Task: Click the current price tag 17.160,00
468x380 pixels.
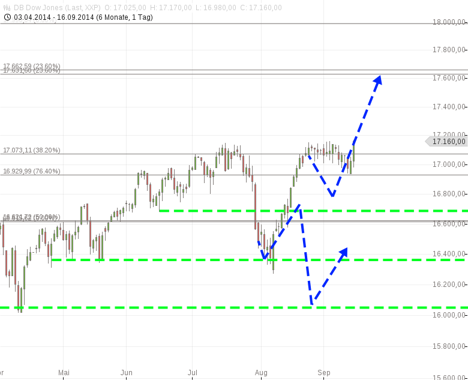Action: point(447,142)
